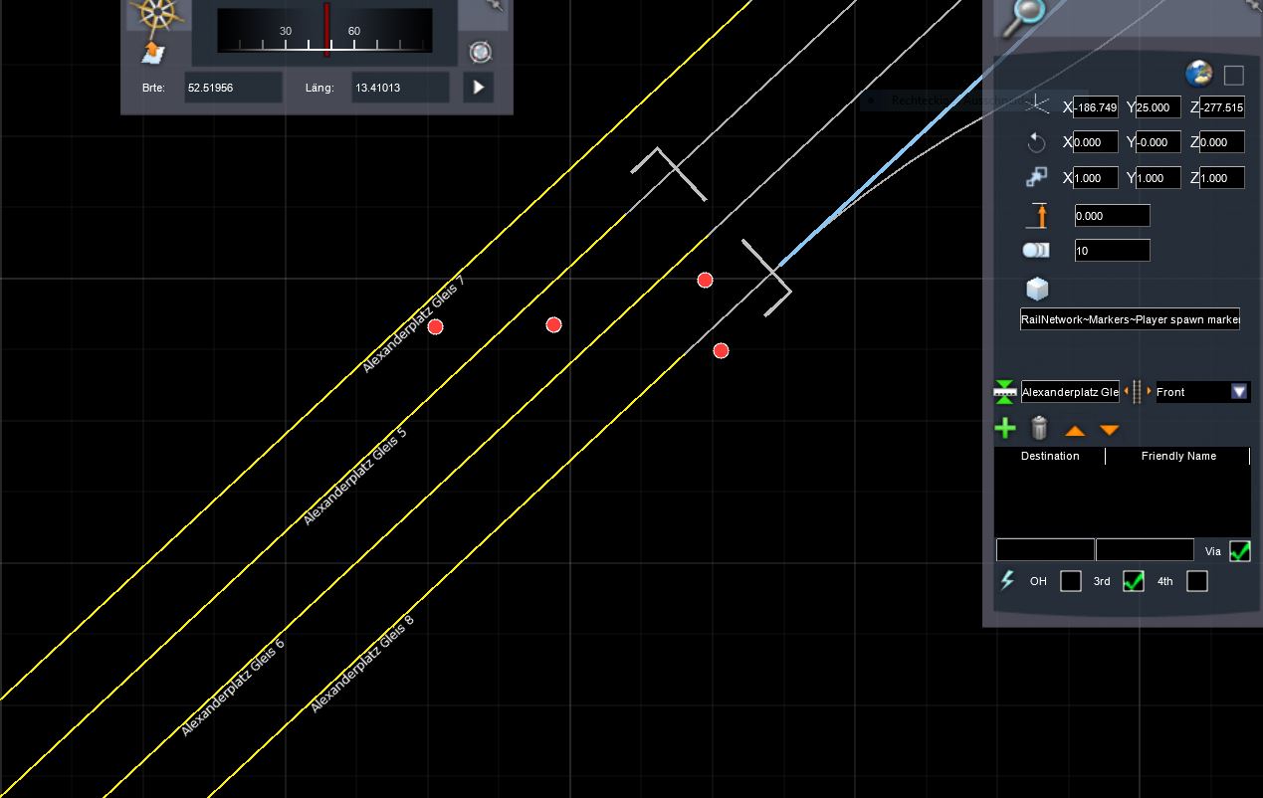
Task: Click the rotation Y field -0.000
Action: [x=1158, y=142]
